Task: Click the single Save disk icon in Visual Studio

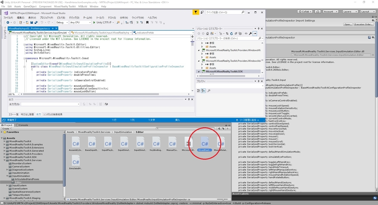Action: (x=32, y=22)
